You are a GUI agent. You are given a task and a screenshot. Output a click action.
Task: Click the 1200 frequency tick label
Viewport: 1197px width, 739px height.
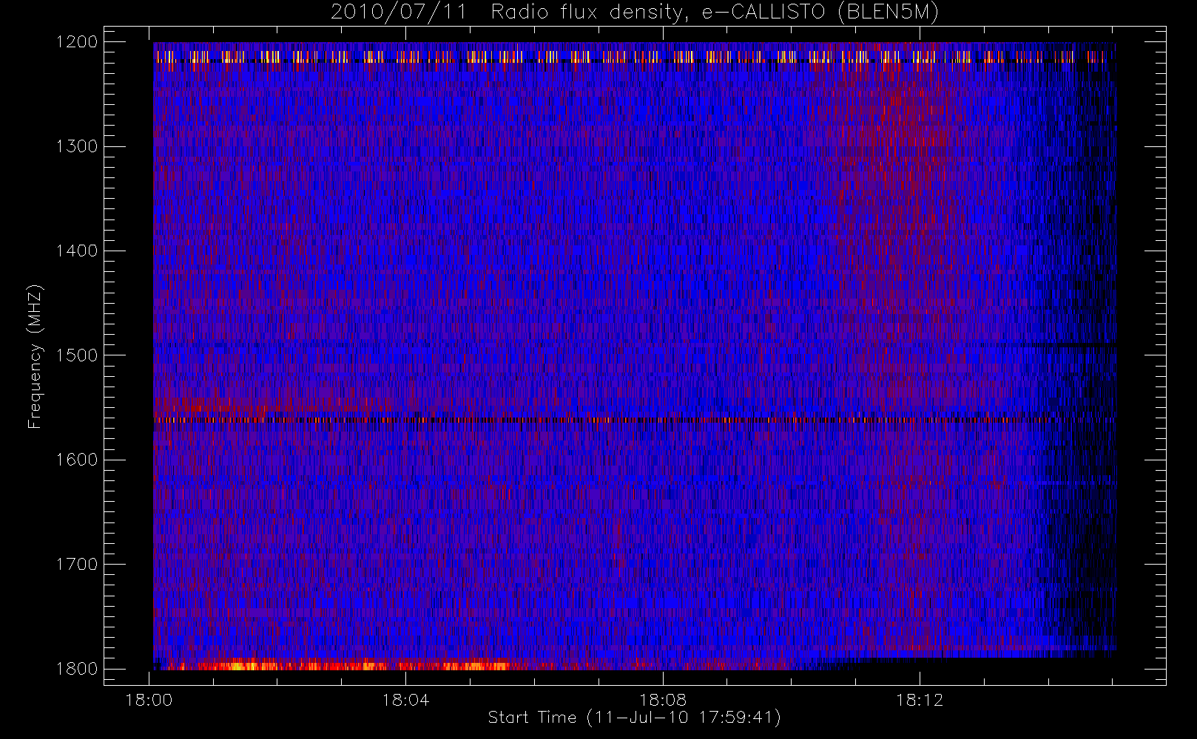(77, 42)
